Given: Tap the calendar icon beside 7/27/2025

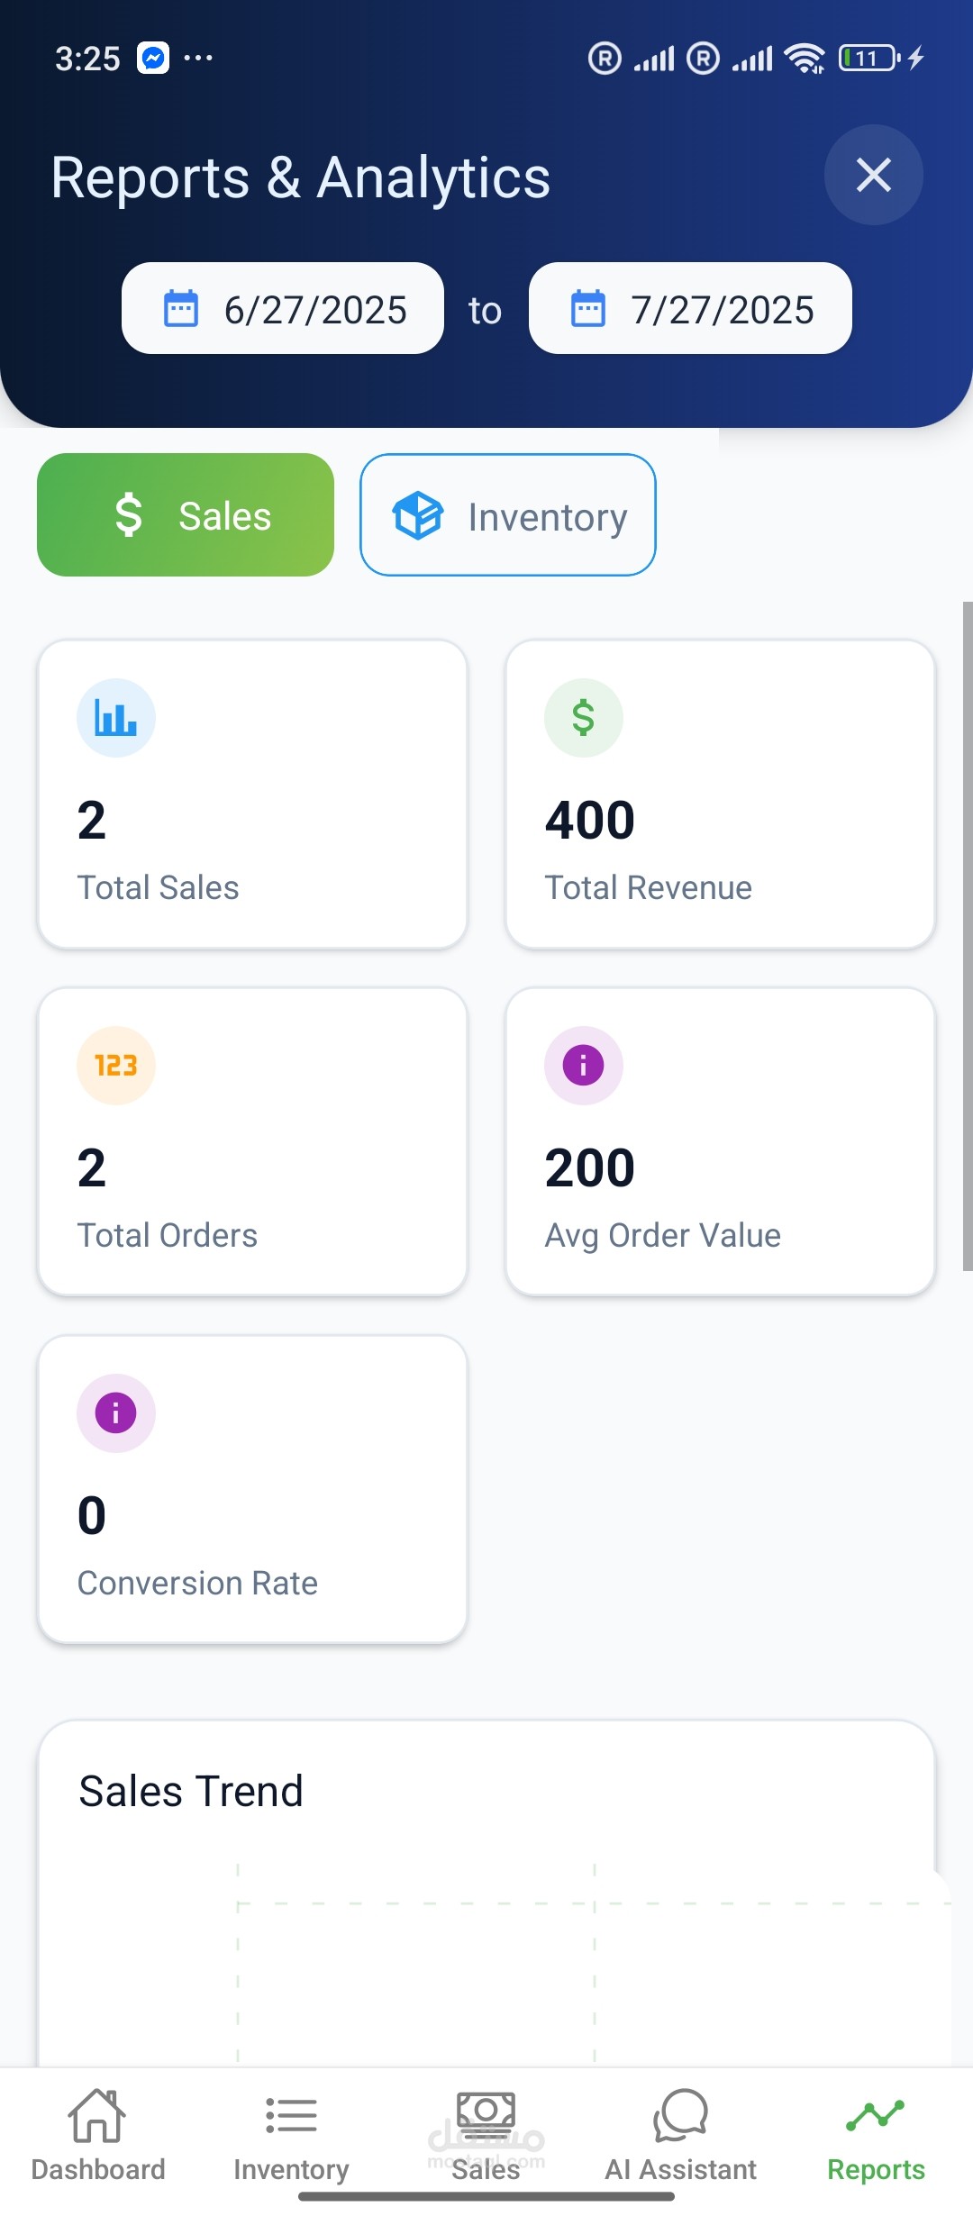Looking at the screenshot, I should point(588,309).
